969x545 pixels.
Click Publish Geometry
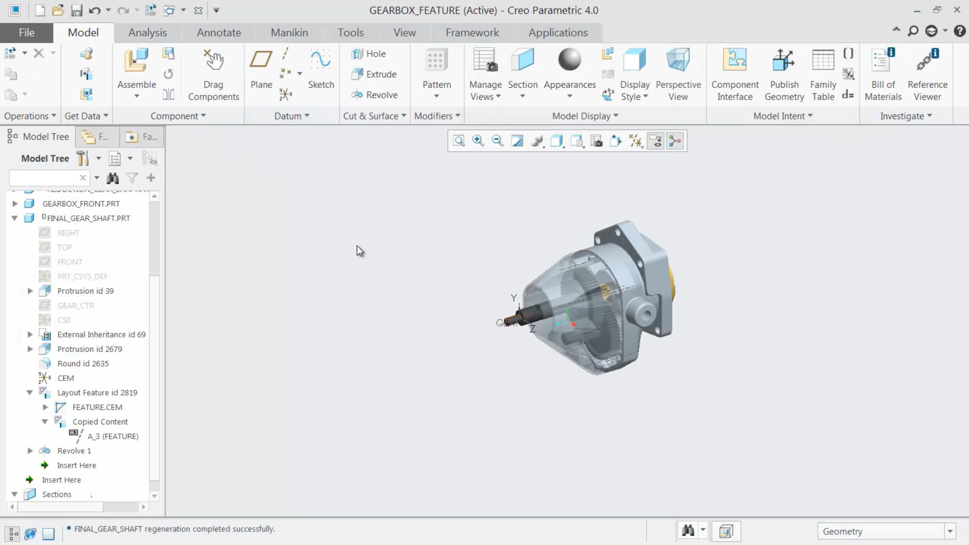point(784,75)
